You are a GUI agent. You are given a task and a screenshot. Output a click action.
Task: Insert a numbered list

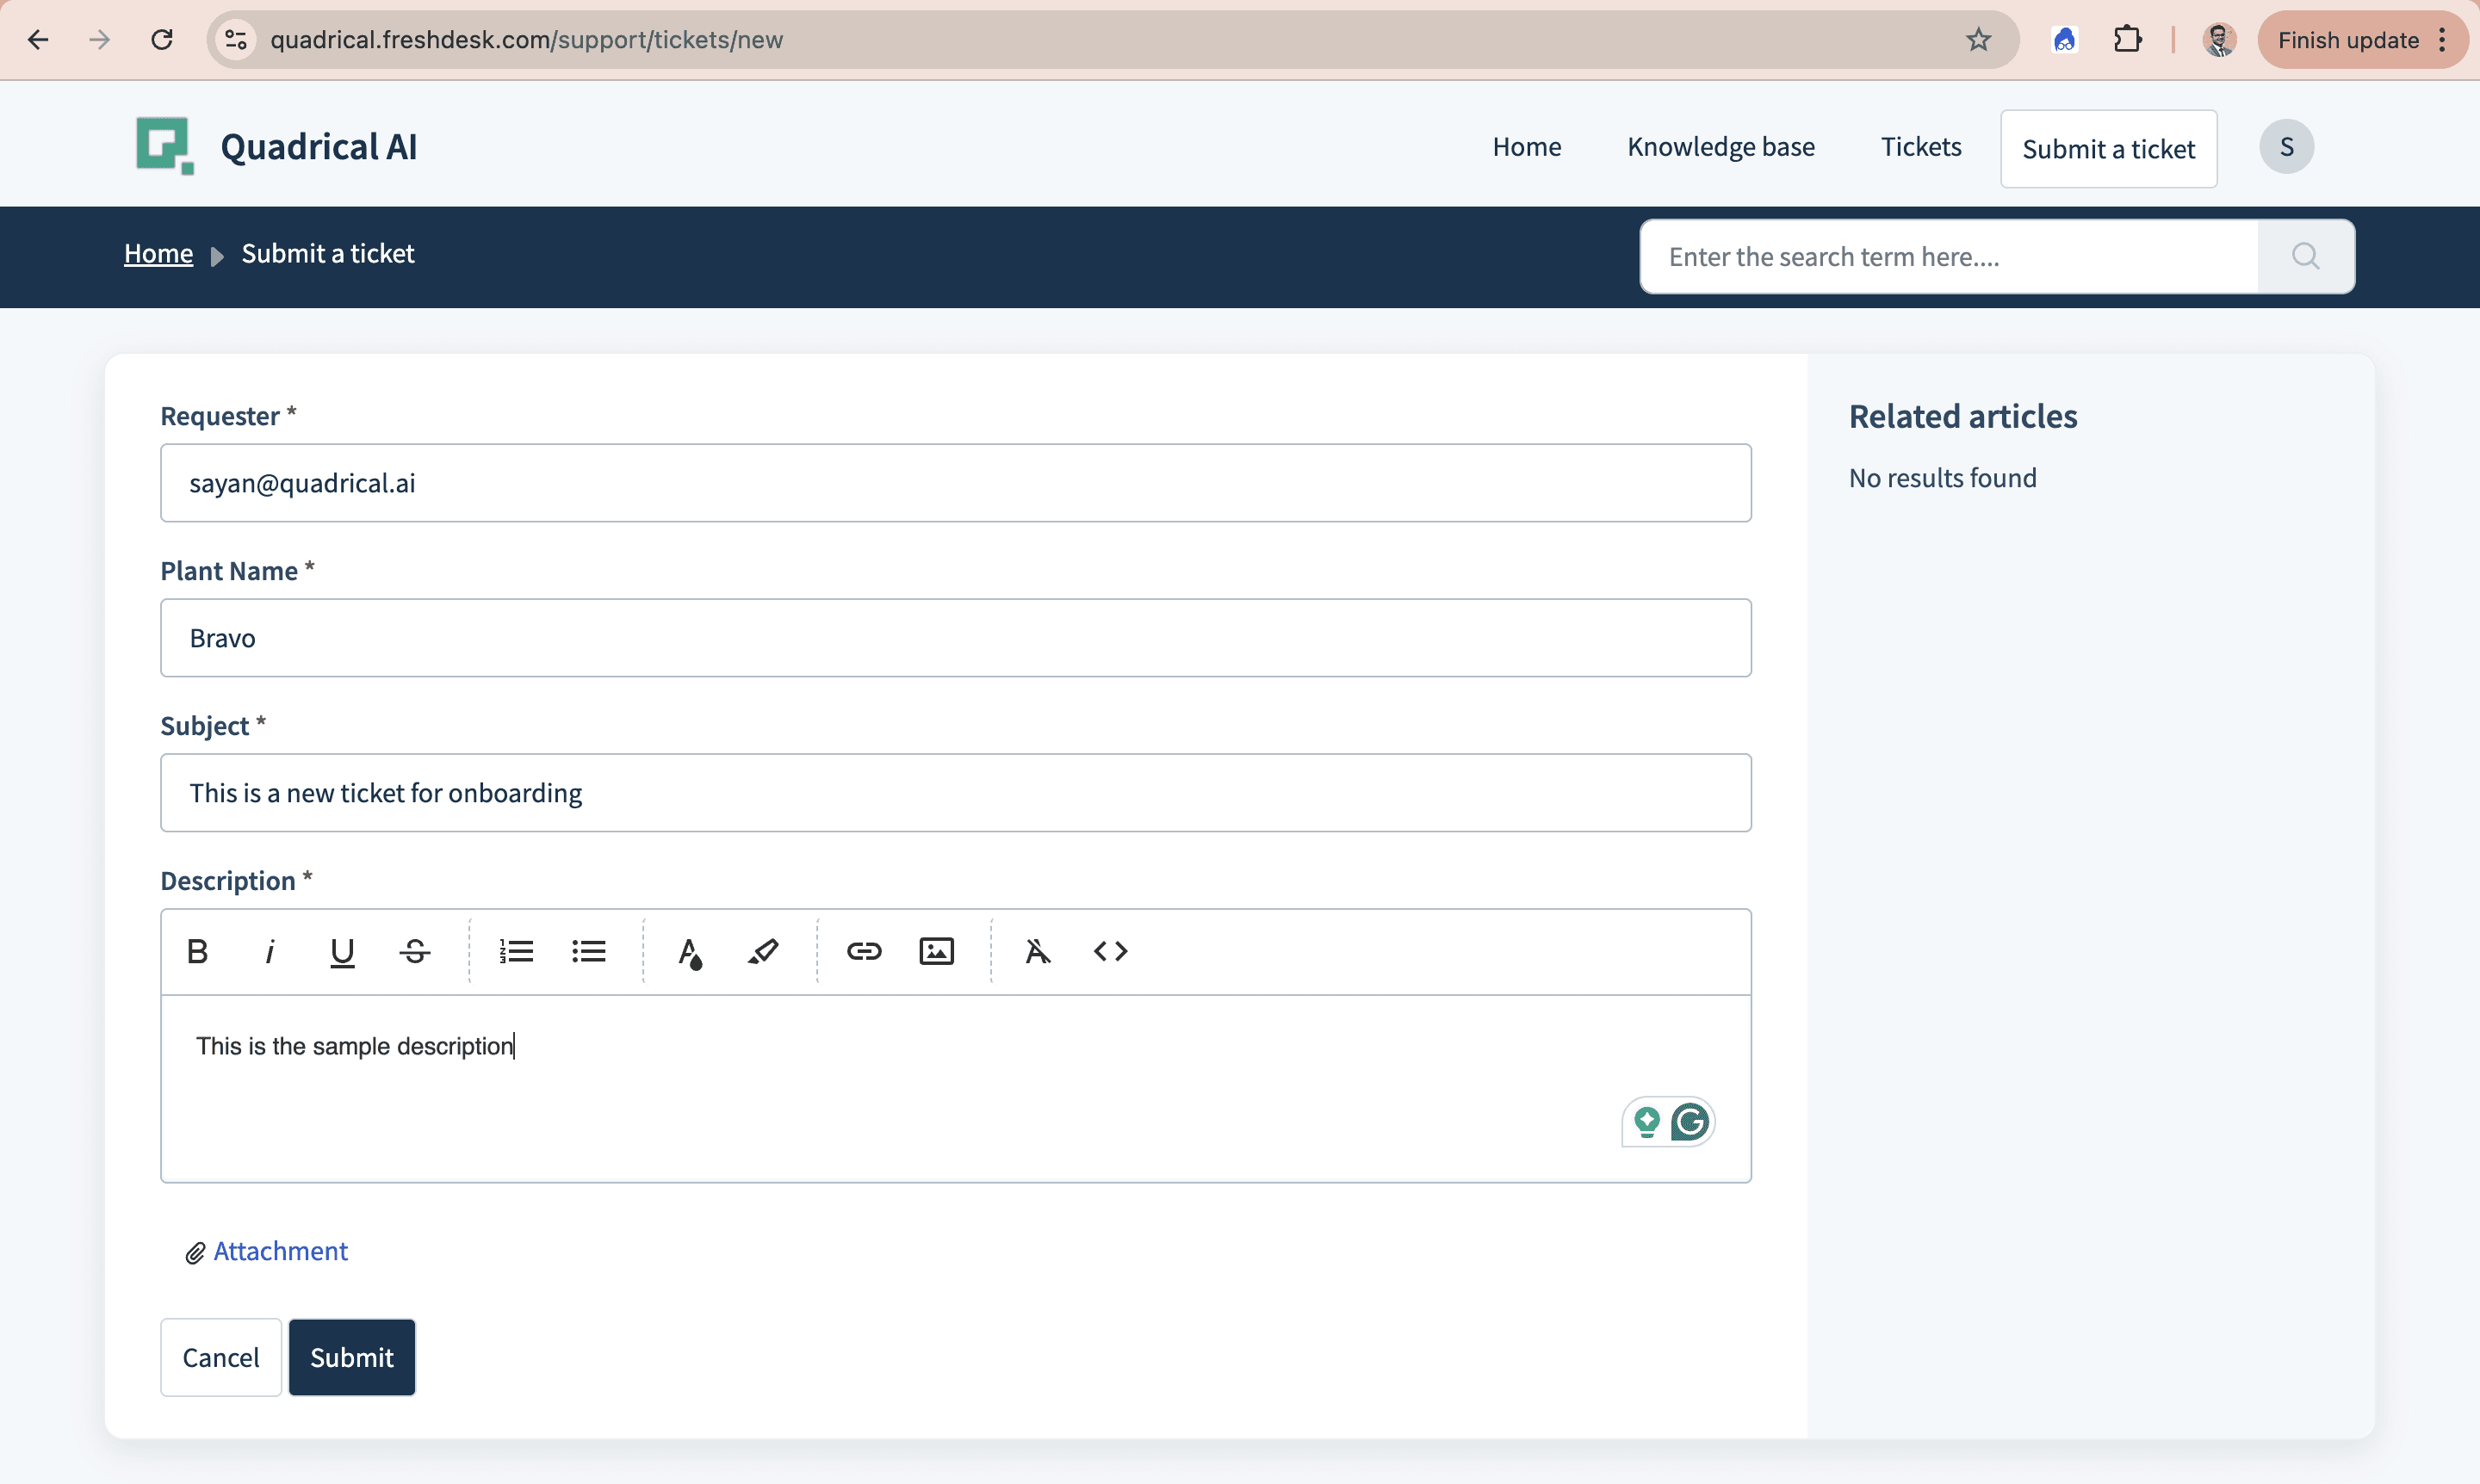pos(516,951)
